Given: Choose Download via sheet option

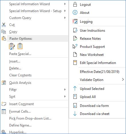Looking at the screenshot, I should coord(94,114).
